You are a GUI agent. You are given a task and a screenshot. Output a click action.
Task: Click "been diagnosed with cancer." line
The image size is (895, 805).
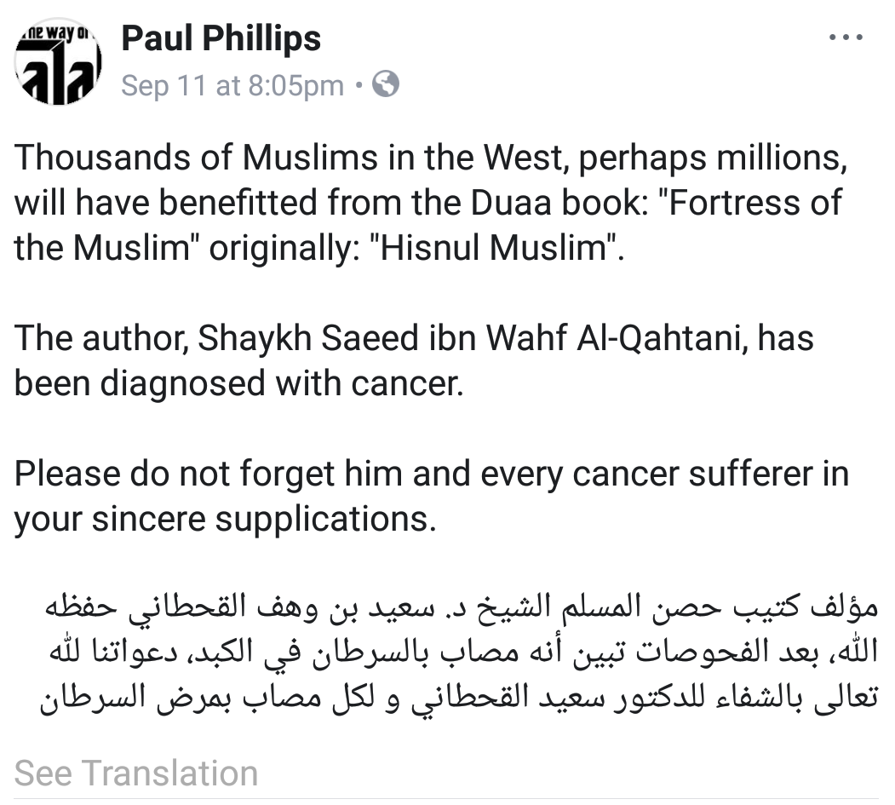click(x=238, y=383)
